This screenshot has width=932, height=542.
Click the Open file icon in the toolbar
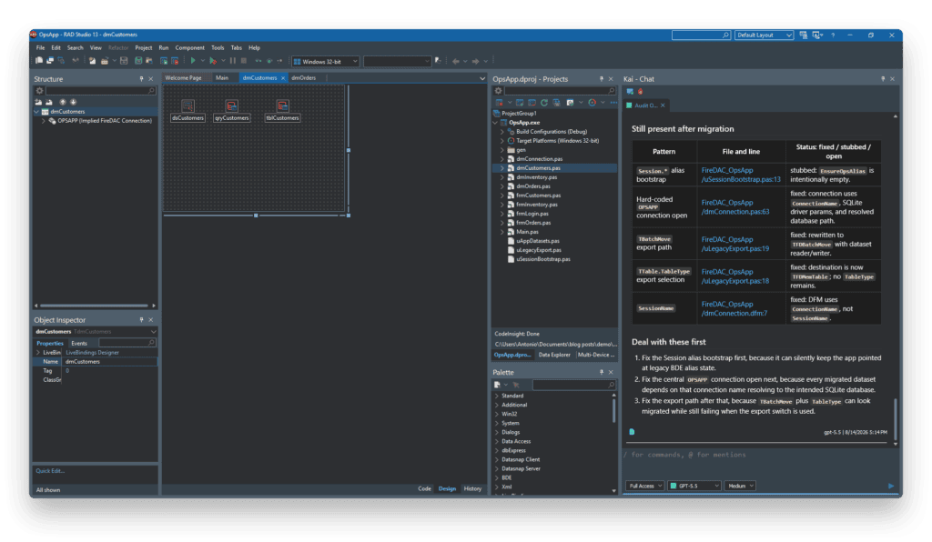click(x=104, y=61)
